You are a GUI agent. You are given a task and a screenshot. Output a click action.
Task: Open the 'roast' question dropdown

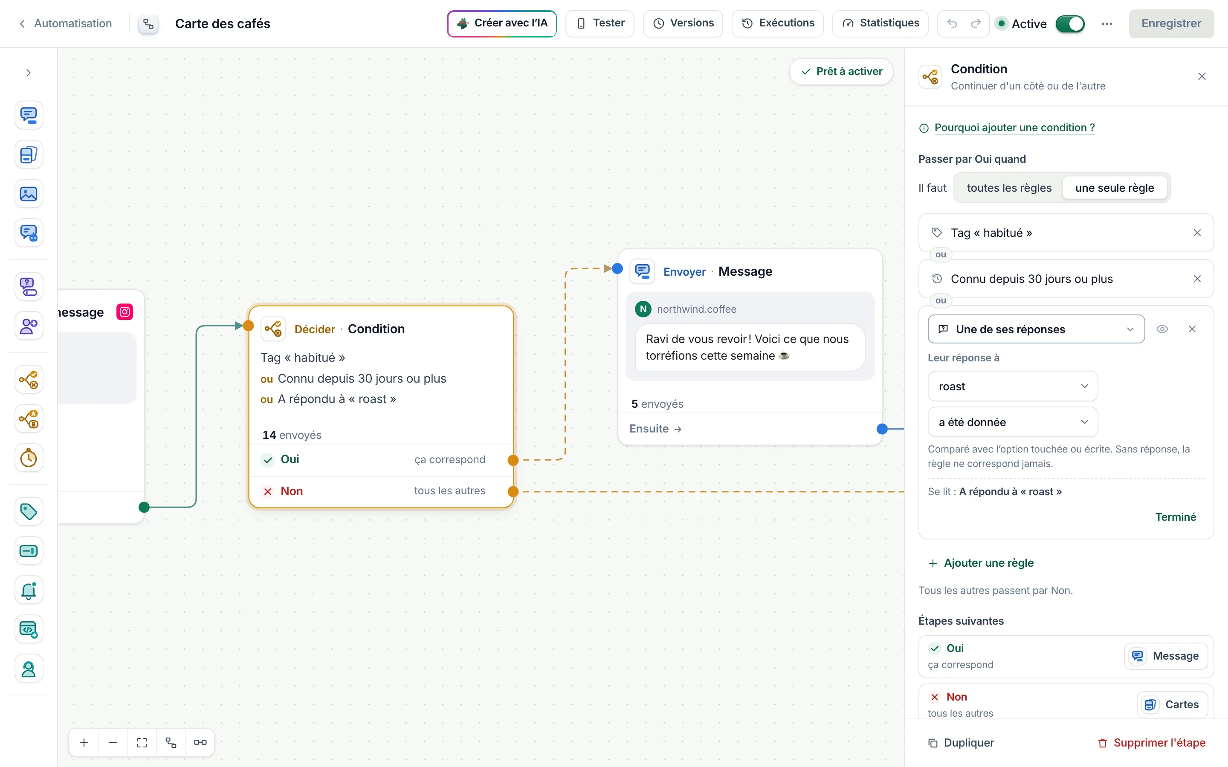point(1012,386)
